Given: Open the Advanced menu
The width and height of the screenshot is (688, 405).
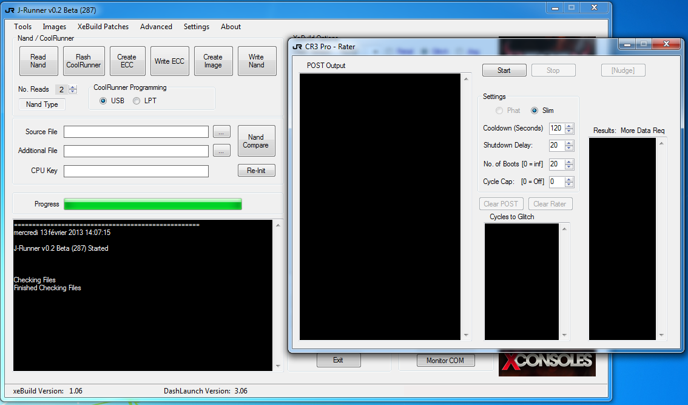Looking at the screenshot, I should (x=156, y=27).
